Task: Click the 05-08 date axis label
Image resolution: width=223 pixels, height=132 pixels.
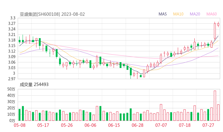Action: [20, 125]
